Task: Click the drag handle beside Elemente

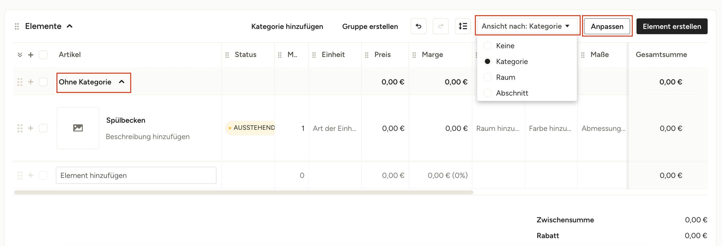Action: [17, 26]
